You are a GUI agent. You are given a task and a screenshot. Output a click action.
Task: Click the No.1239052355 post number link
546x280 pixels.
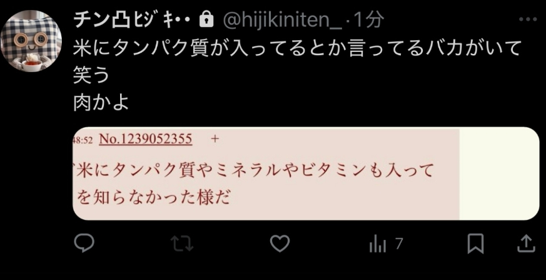[146, 139]
